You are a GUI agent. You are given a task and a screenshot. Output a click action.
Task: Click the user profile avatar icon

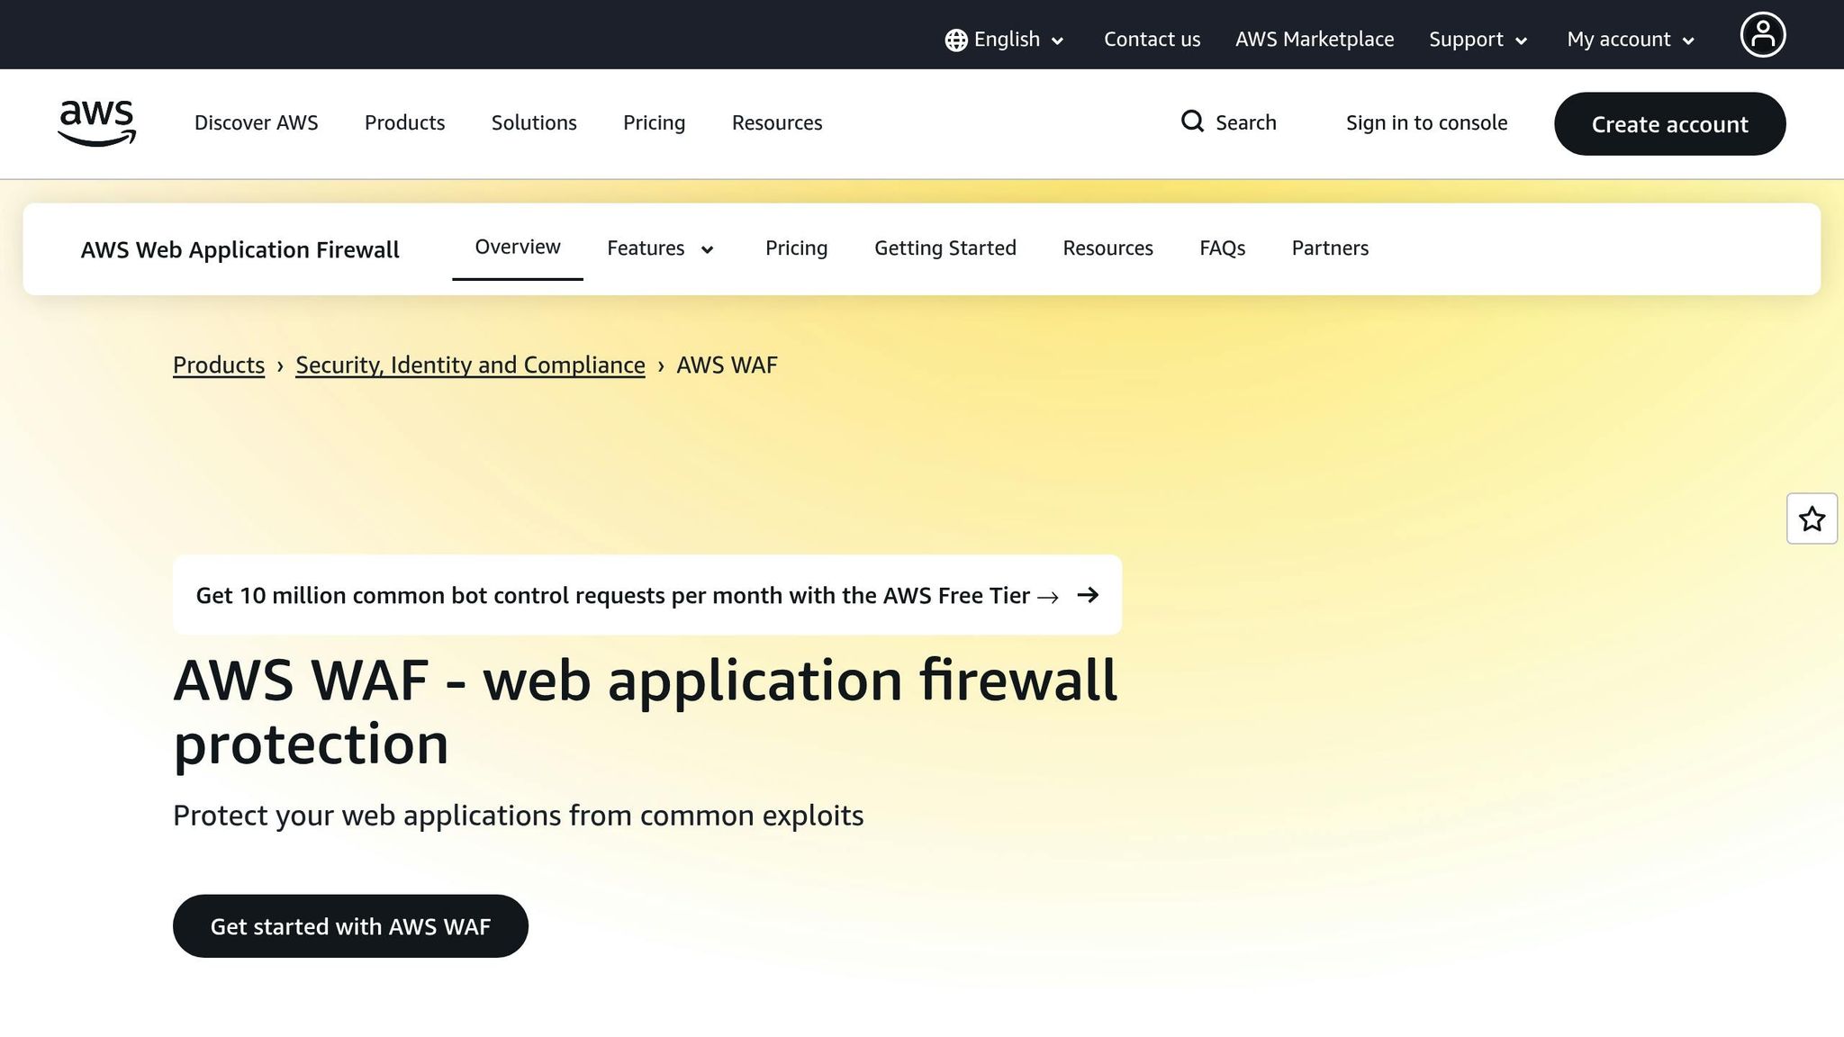coord(1762,35)
